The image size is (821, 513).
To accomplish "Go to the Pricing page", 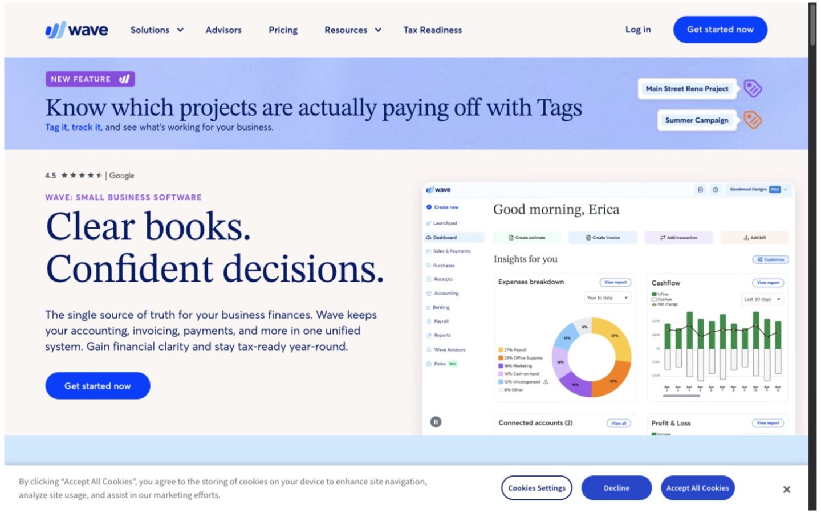I will [x=283, y=30].
